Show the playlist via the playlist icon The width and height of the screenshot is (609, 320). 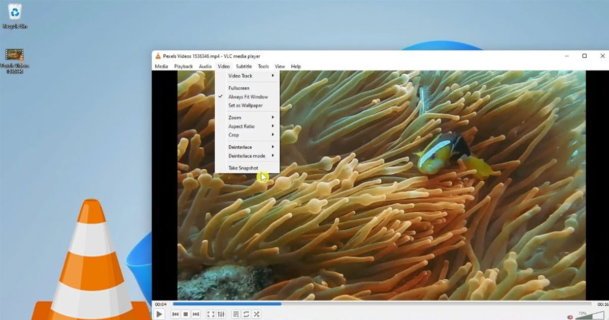pos(235,314)
